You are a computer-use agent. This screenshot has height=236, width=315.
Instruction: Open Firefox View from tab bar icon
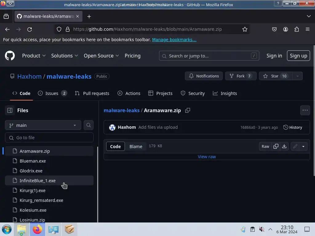click(x=6, y=17)
